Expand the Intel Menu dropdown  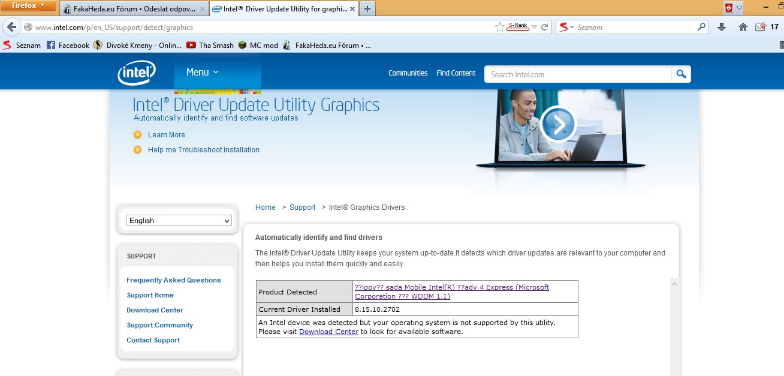(203, 72)
